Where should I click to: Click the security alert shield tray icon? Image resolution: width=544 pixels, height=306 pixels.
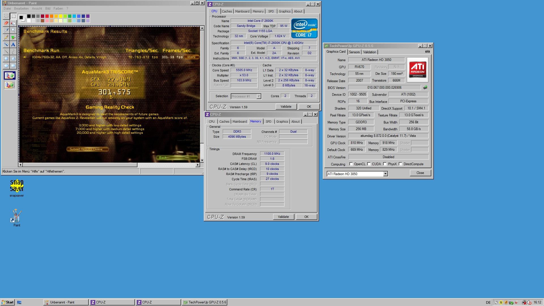[506, 302]
